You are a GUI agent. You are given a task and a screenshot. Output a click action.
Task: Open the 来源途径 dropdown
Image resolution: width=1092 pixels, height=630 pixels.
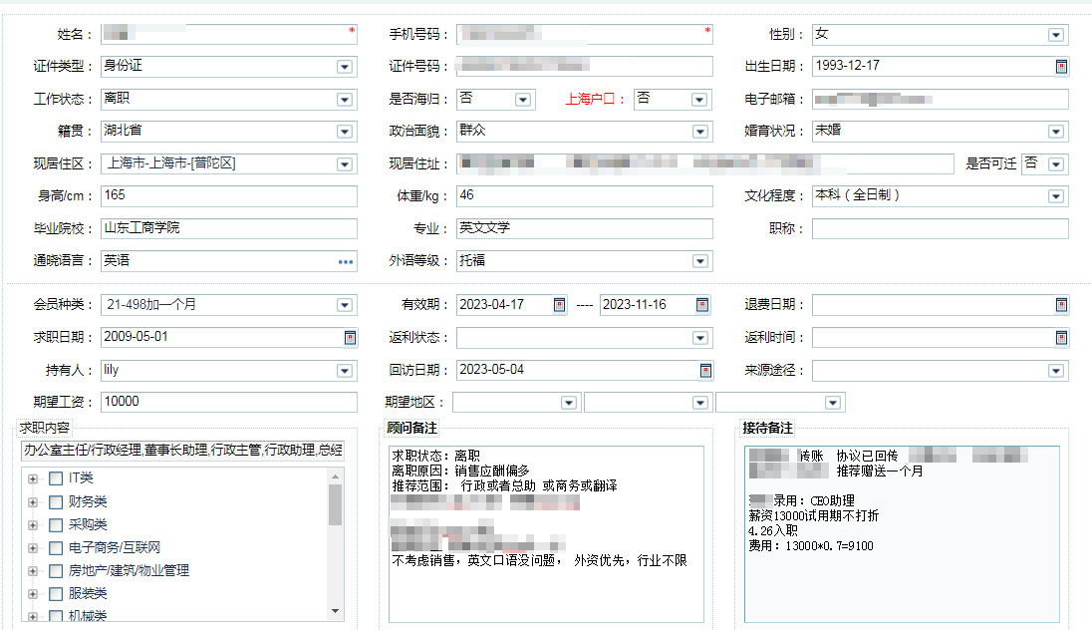click(x=1056, y=371)
